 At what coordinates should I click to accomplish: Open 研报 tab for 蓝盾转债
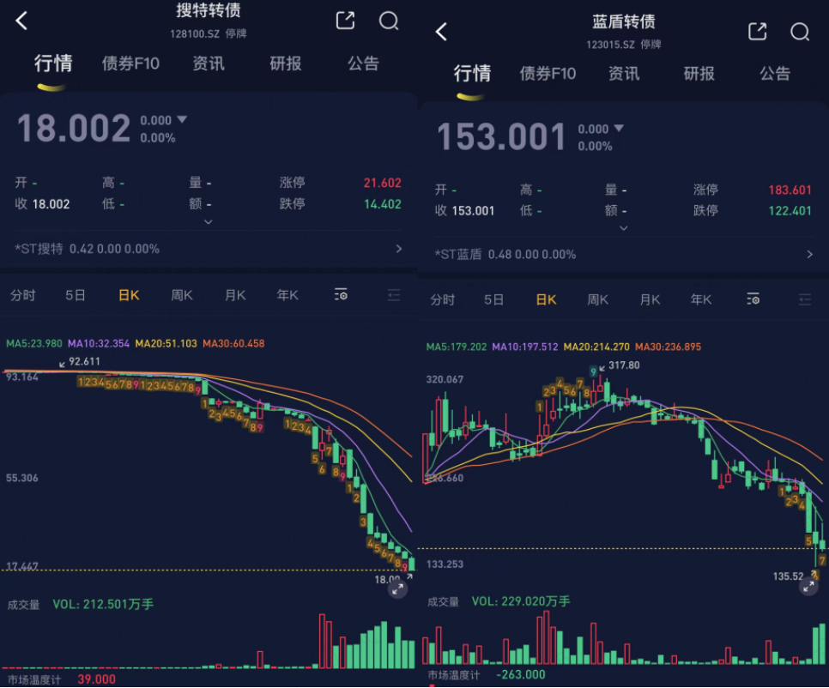tap(699, 74)
